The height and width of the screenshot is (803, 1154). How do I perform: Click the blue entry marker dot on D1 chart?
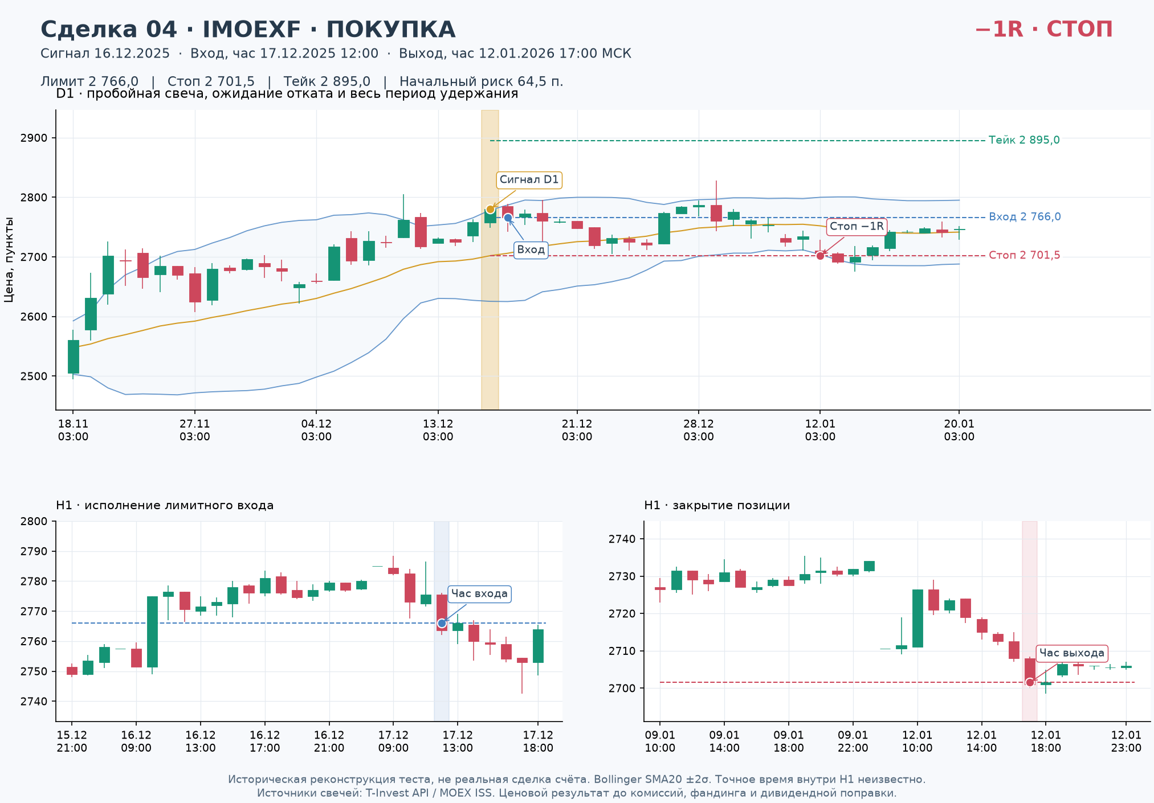(508, 218)
